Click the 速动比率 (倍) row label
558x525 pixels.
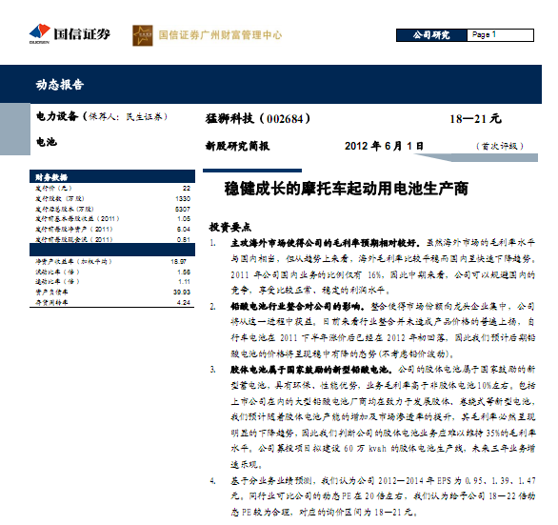tap(57, 281)
